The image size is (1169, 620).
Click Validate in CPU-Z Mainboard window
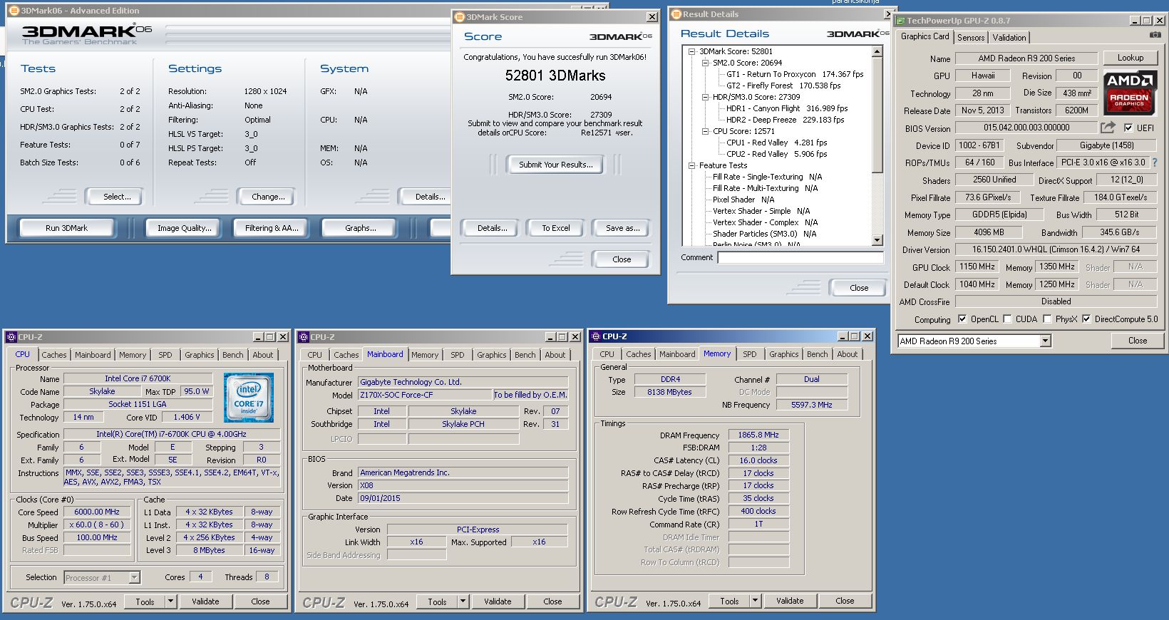(498, 601)
